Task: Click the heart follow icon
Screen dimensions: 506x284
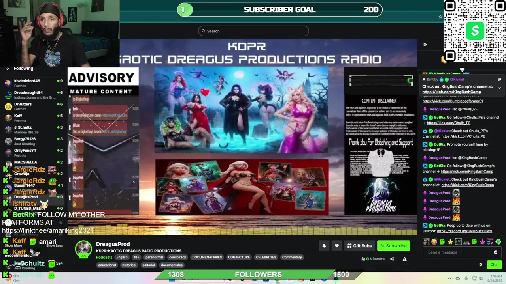Action: pos(337,246)
